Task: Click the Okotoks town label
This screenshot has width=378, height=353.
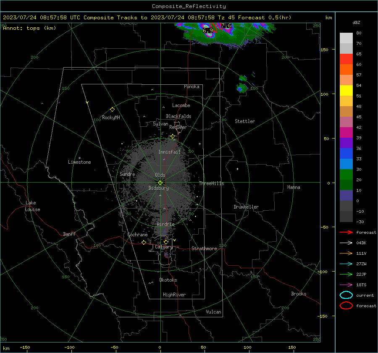Action: click(168, 280)
